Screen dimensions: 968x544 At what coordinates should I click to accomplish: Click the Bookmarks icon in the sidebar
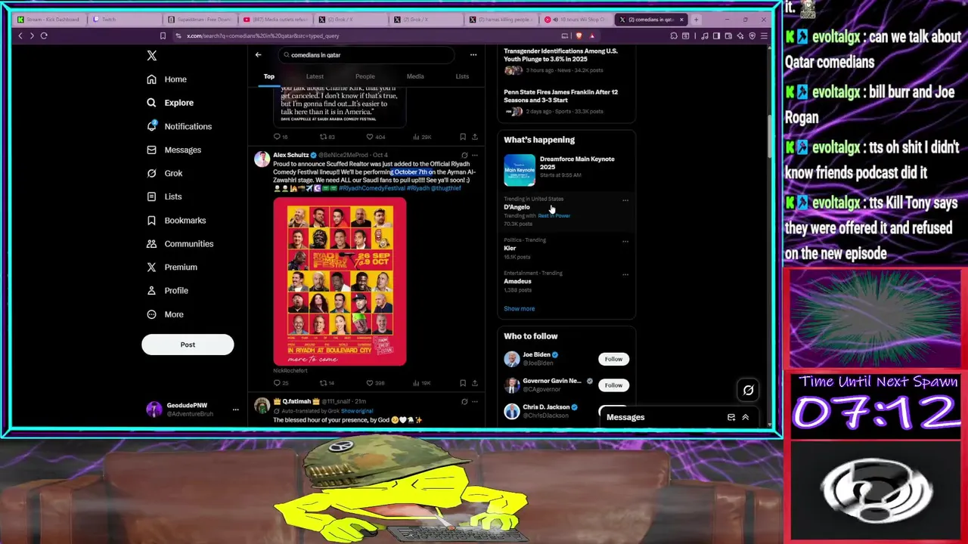(x=152, y=220)
